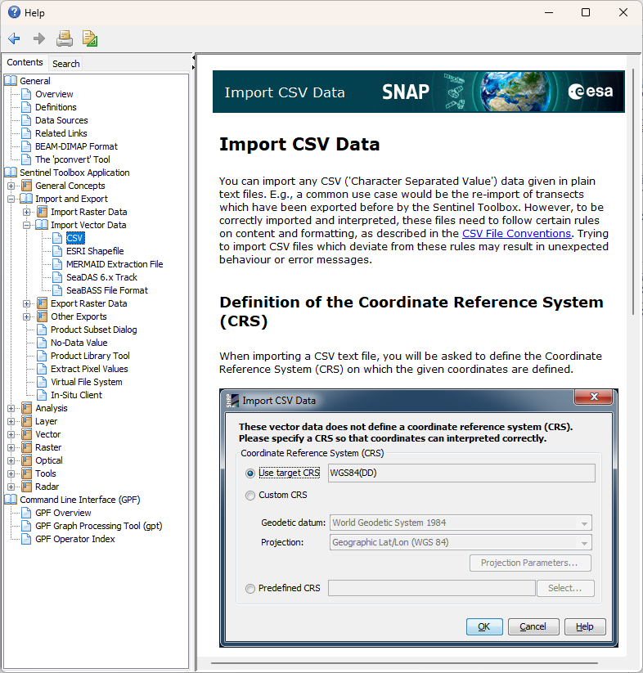The height and width of the screenshot is (673, 643).
Task: Open the Virtual File System topic
Action: pos(86,382)
